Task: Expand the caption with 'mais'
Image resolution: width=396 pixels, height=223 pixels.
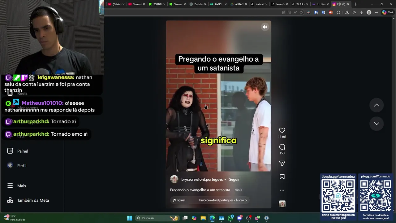Action: point(238,190)
